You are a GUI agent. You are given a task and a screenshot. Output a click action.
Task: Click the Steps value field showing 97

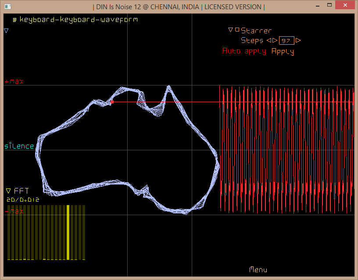(x=286, y=40)
